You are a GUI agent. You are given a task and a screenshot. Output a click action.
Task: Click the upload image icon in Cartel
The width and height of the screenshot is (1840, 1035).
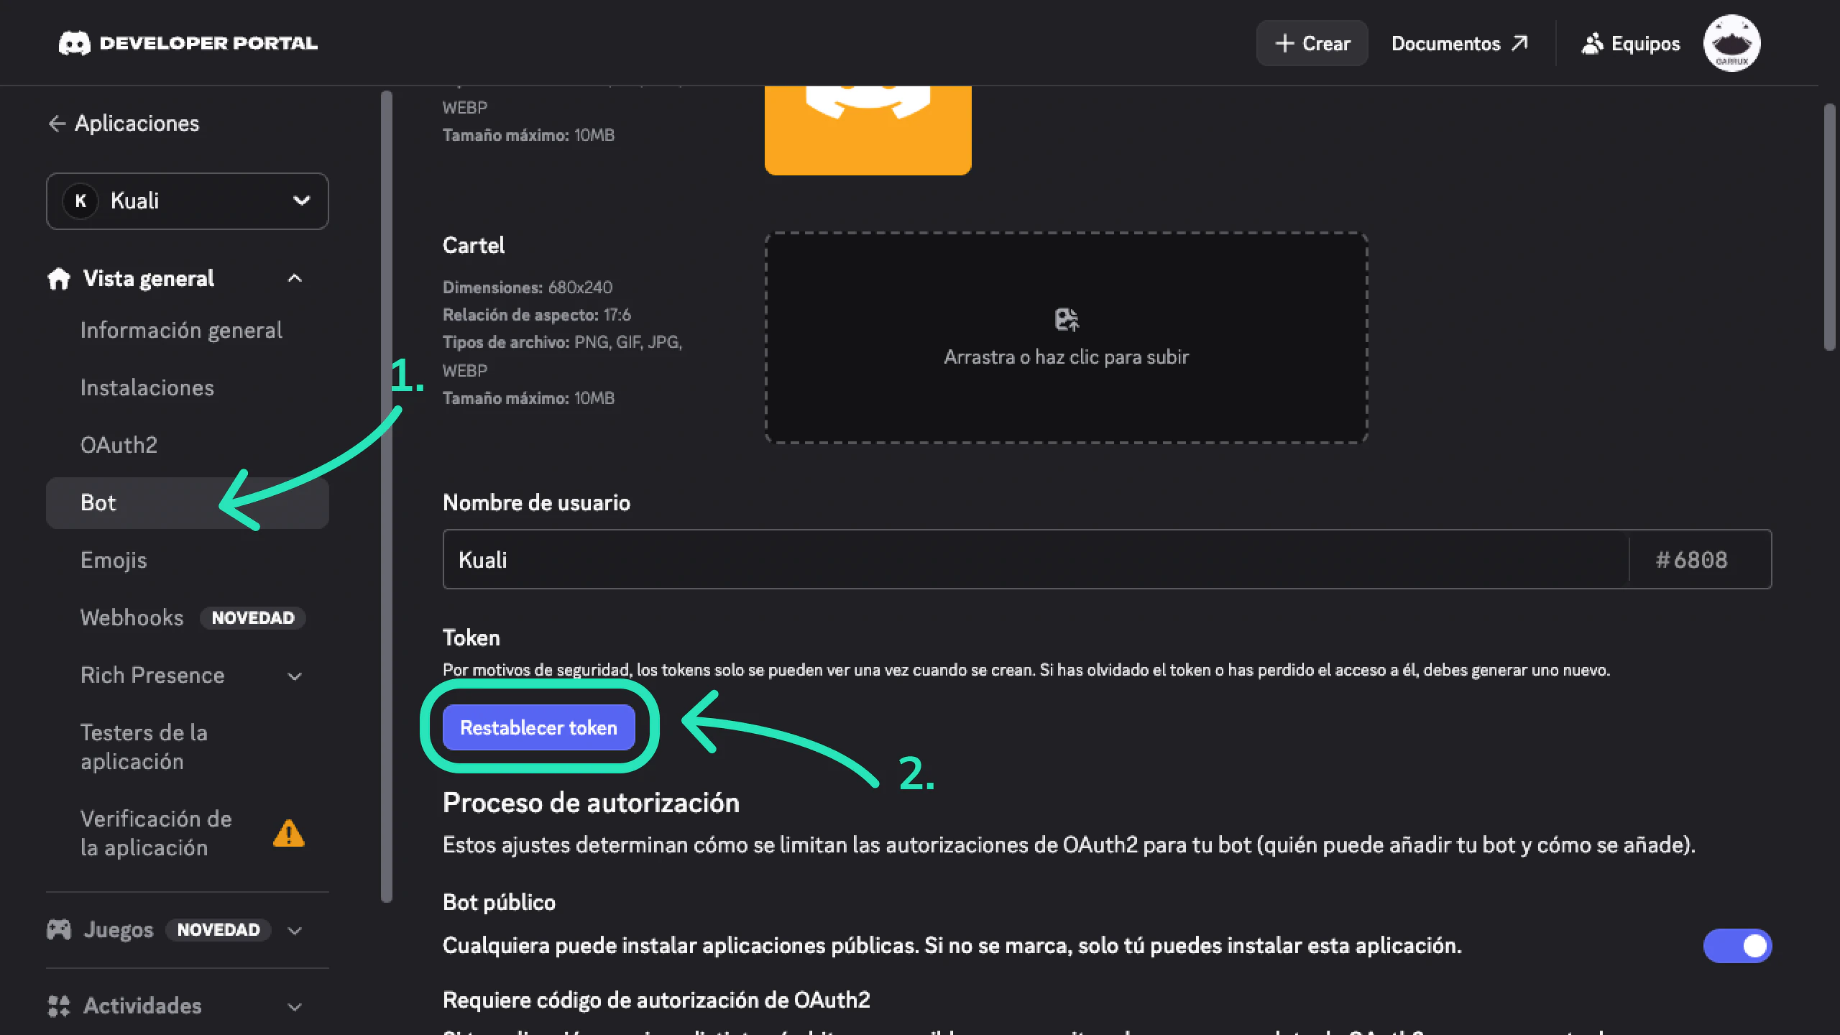click(1067, 319)
